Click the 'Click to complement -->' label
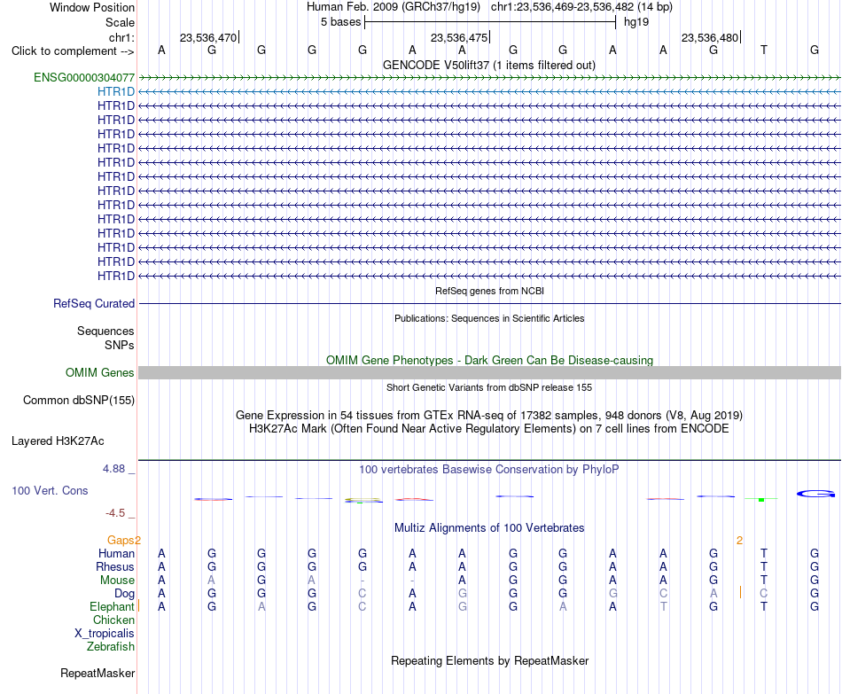Screen dimensions: 842x694 click(73, 51)
